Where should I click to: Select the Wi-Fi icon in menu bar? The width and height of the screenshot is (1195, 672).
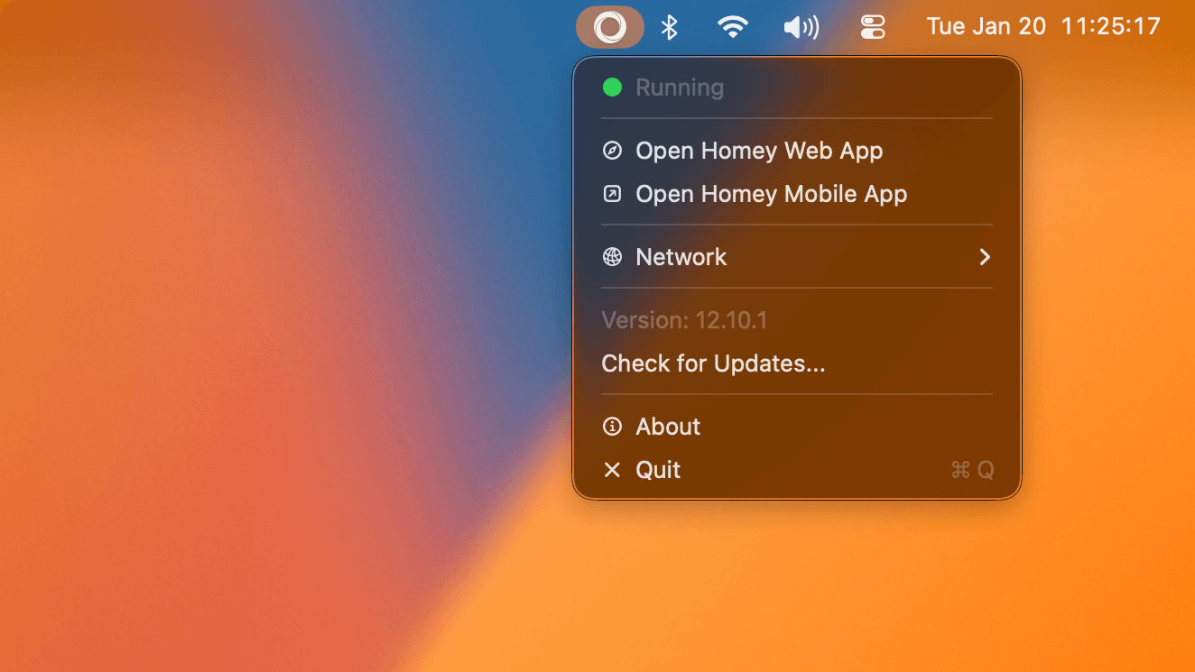pos(733,26)
